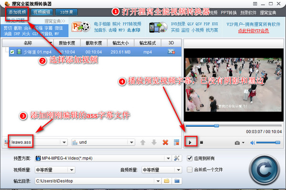This screenshot has width=286, height=190.
Task: Click the 截取长度 column header
Action: (94, 43)
